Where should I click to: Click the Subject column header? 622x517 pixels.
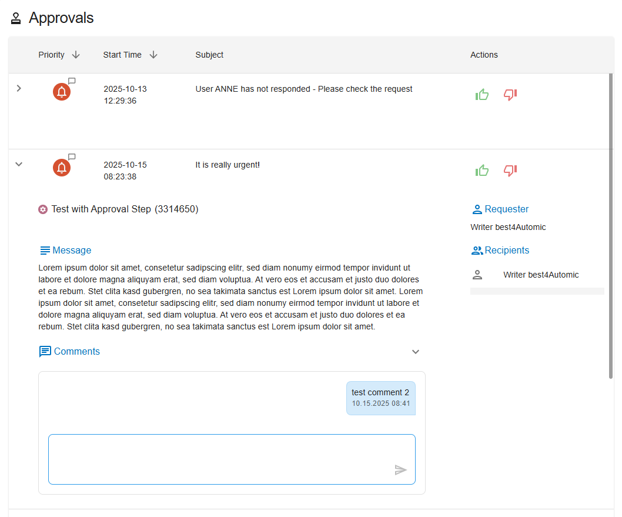209,55
